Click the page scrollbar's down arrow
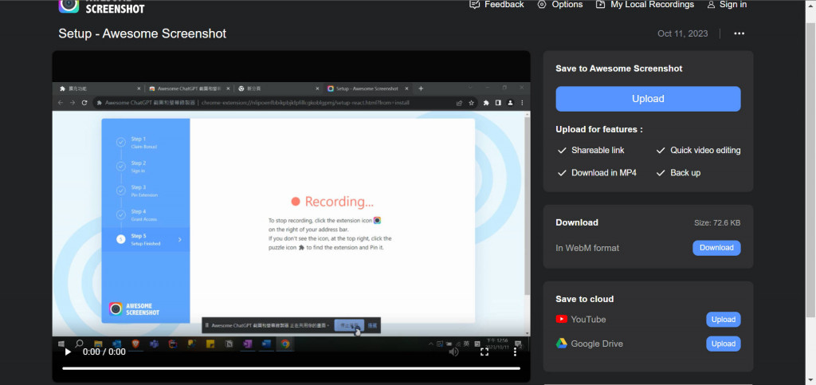816x385 pixels. (810, 379)
